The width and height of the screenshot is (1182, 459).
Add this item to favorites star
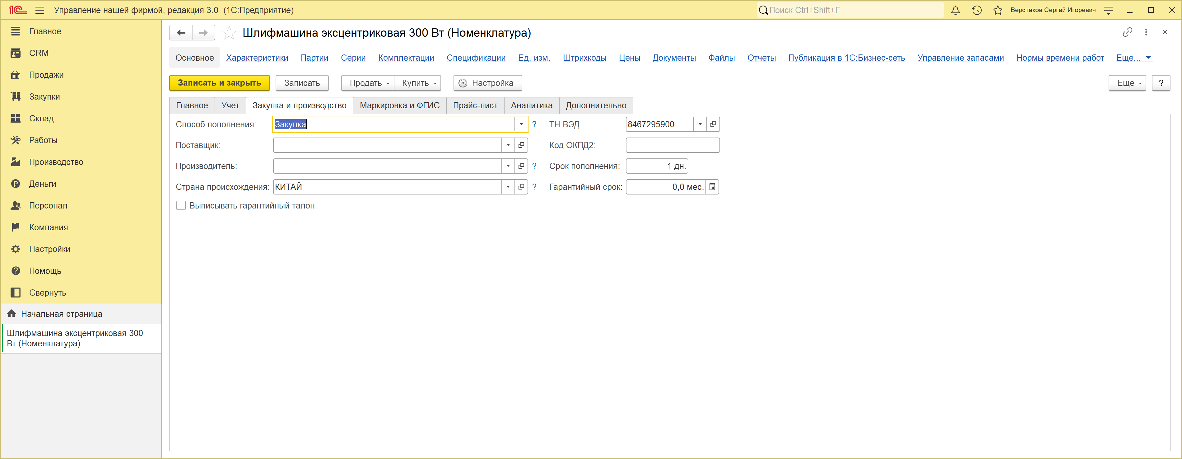(x=229, y=33)
